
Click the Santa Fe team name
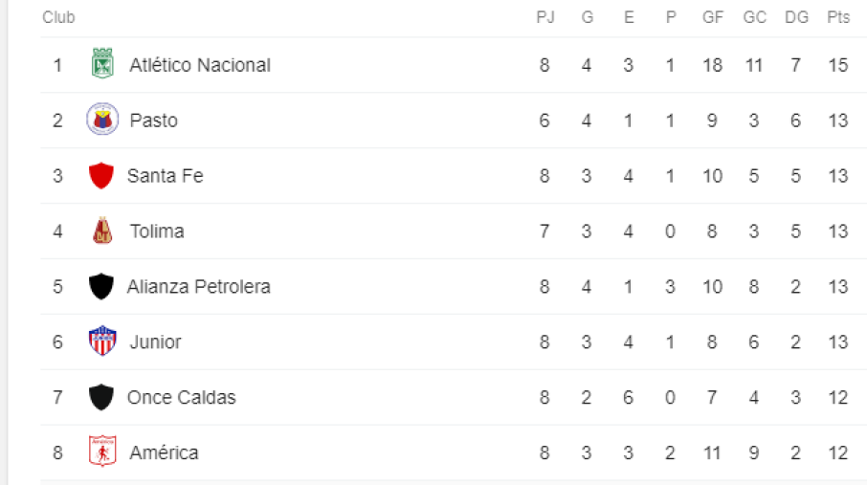click(166, 176)
